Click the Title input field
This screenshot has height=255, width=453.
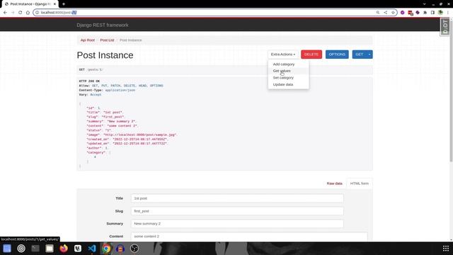[237, 198]
